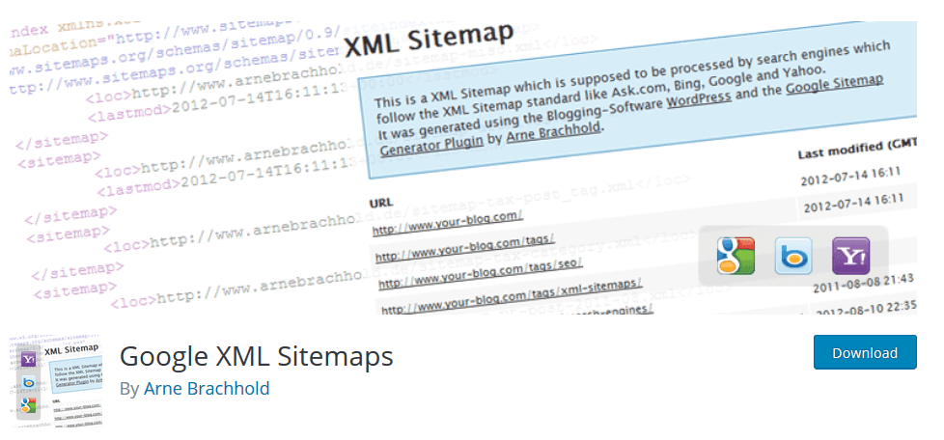944x440 pixels.
Task: Click the URL column header in banner
Action: tap(381, 203)
